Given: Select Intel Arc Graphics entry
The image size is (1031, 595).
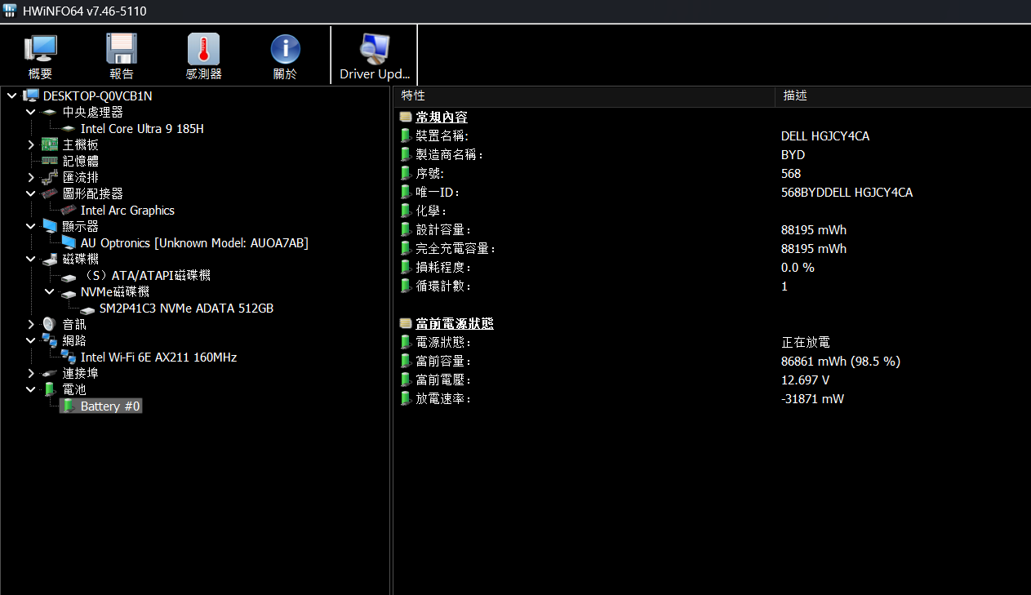Looking at the screenshot, I should [127, 210].
